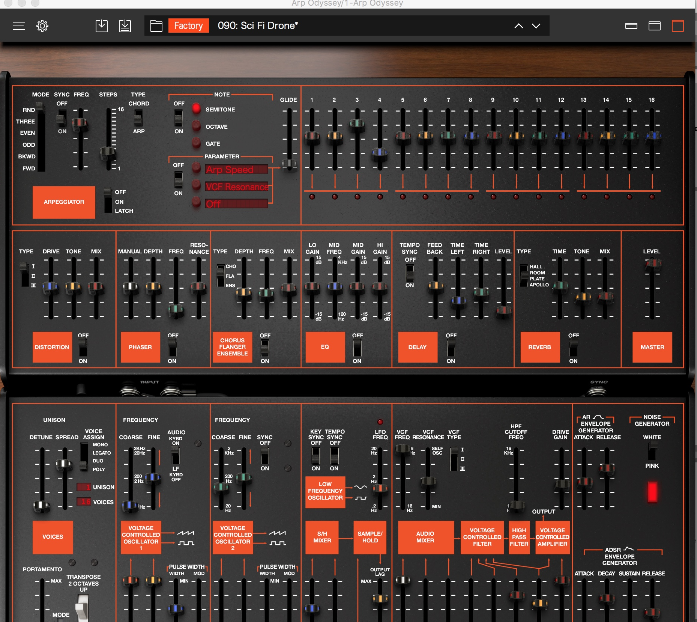Toggle the NOTE off/on switch

[179, 117]
